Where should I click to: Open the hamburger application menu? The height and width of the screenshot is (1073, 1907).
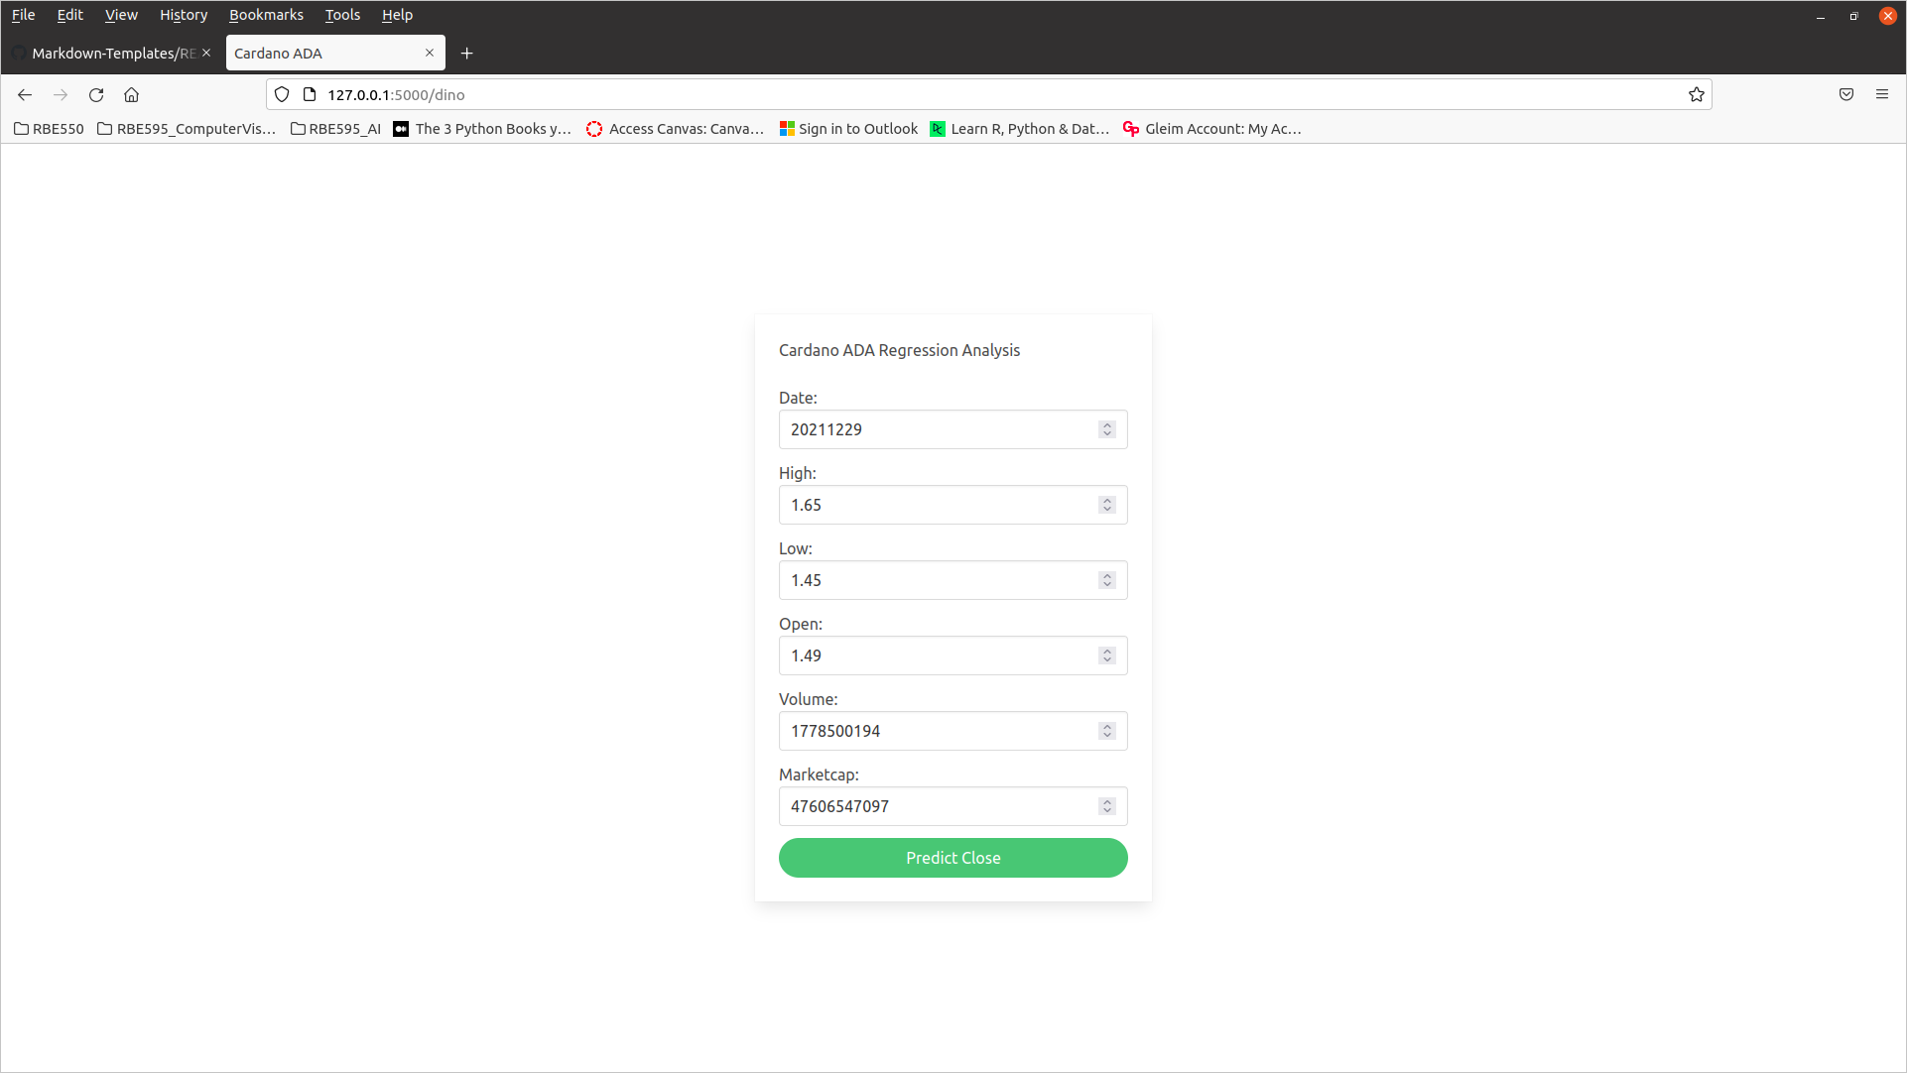click(x=1882, y=95)
